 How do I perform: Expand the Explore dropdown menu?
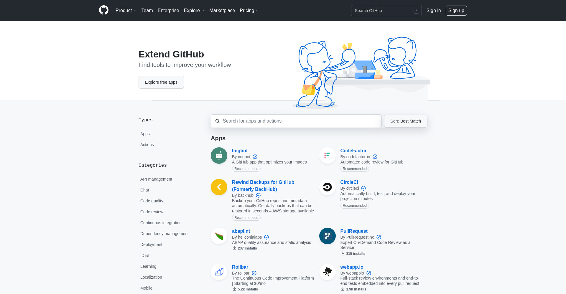[x=194, y=10]
